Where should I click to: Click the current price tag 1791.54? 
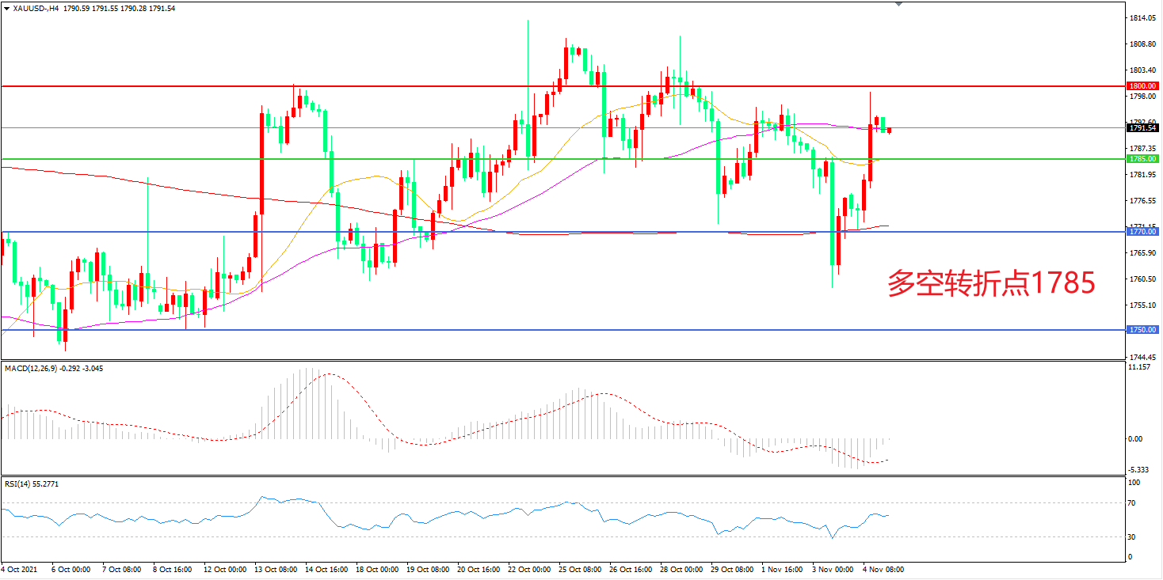point(1142,127)
